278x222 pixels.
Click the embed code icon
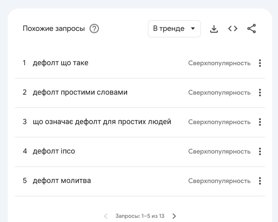(233, 28)
